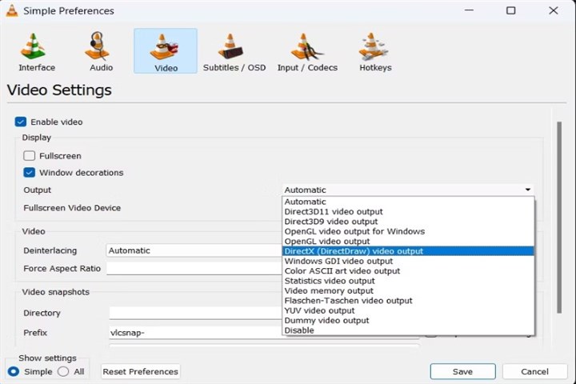
Task: Choose YUV video output
Action: pos(408,311)
